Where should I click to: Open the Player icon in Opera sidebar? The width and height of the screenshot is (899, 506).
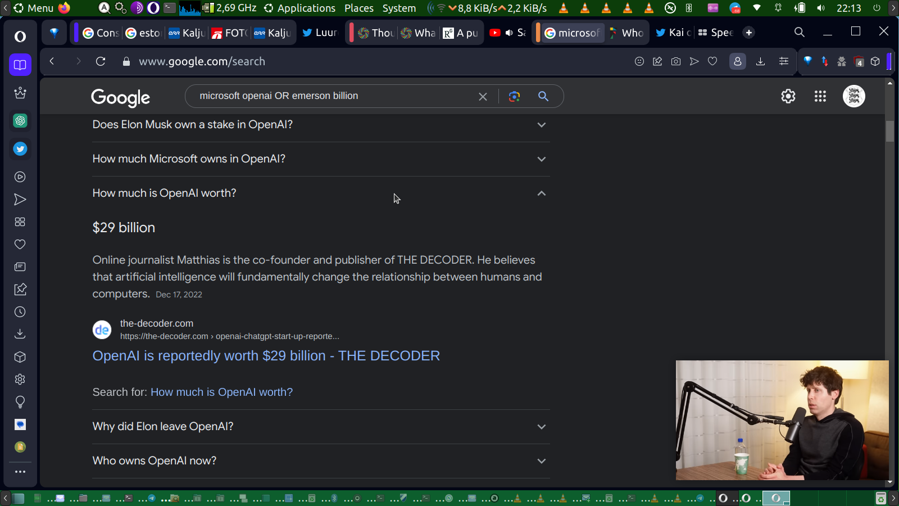pos(20,177)
